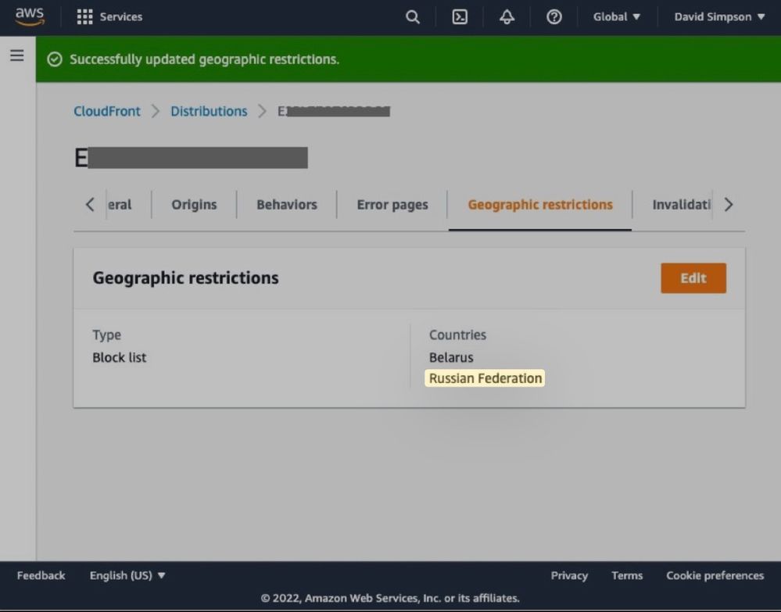Launch CloudShell terminal icon

pos(460,17)
